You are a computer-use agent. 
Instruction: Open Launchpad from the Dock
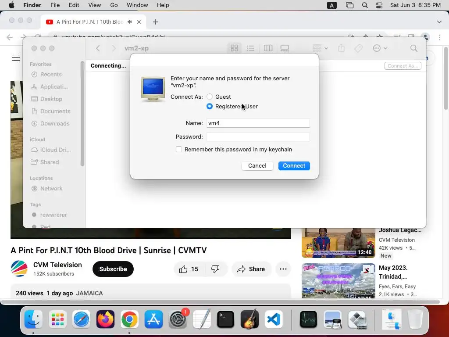point(57,319)
